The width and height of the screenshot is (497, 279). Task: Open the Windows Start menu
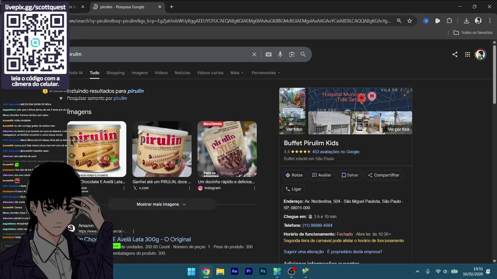pyautogui.click(x=191, y=271)
